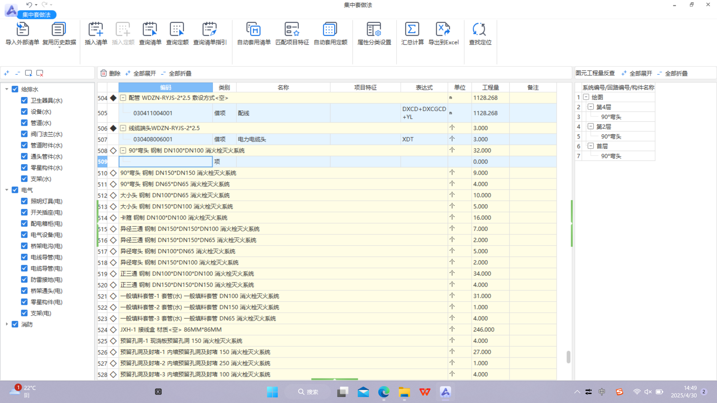The image size is (717, 403).
Task: Collapse the 绘图 node in right panel
Action: (x=586, y=97)
